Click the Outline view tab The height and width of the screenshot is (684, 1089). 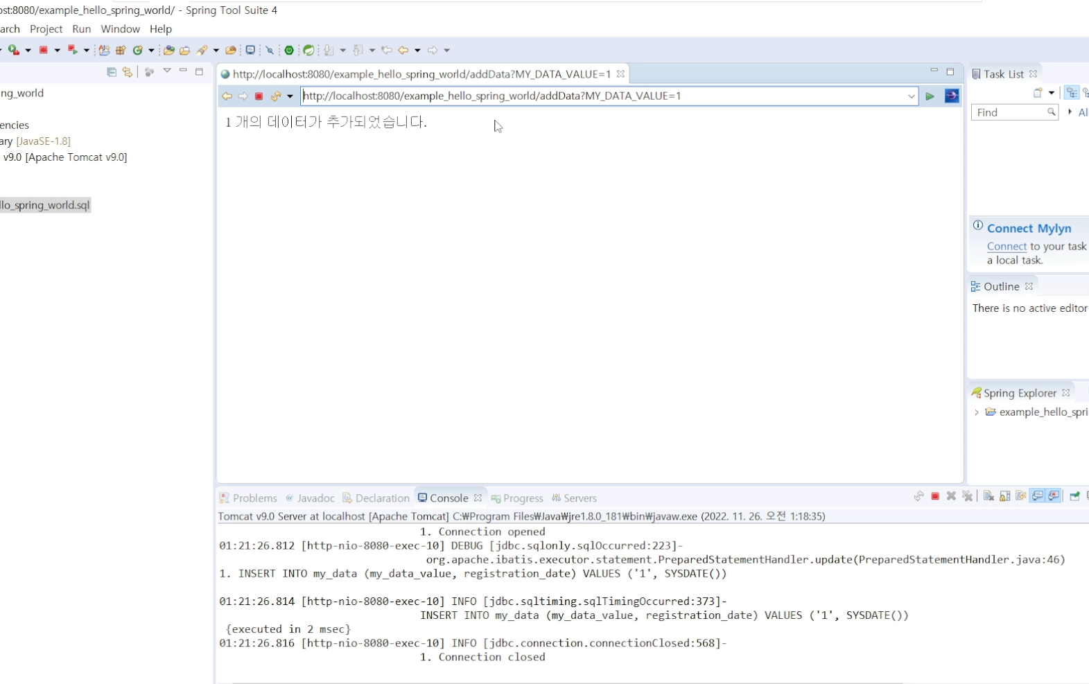pos(1001,286)
